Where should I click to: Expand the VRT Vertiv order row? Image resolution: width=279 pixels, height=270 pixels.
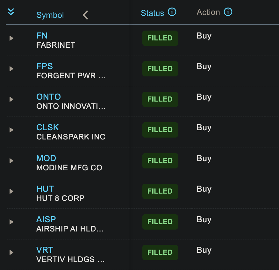tap(11, 252)
